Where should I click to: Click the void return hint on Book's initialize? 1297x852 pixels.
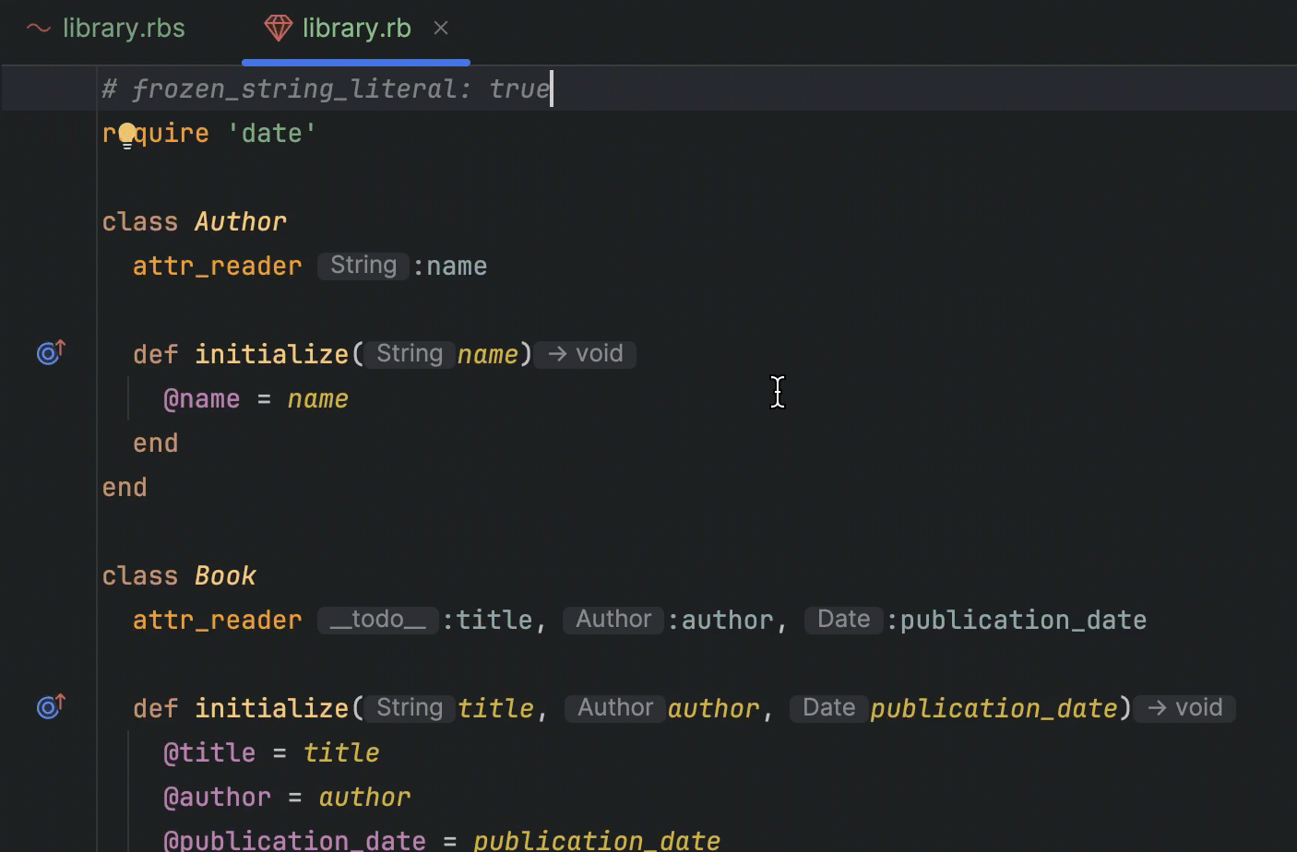pyautogui.click(x=1185, y=708)
